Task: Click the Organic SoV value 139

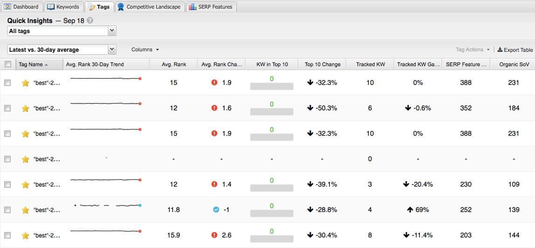Action: (x=514, y=210)
